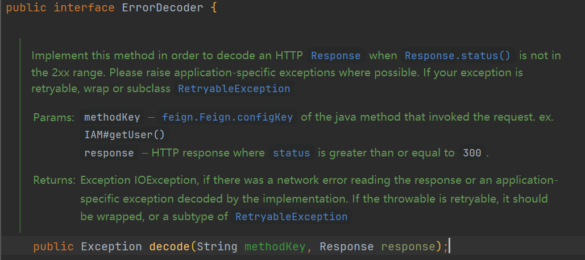The width and height of the screenshot is (585, 260).
Task: Click the IAM#getUser() example code
Action: [124, 135]
